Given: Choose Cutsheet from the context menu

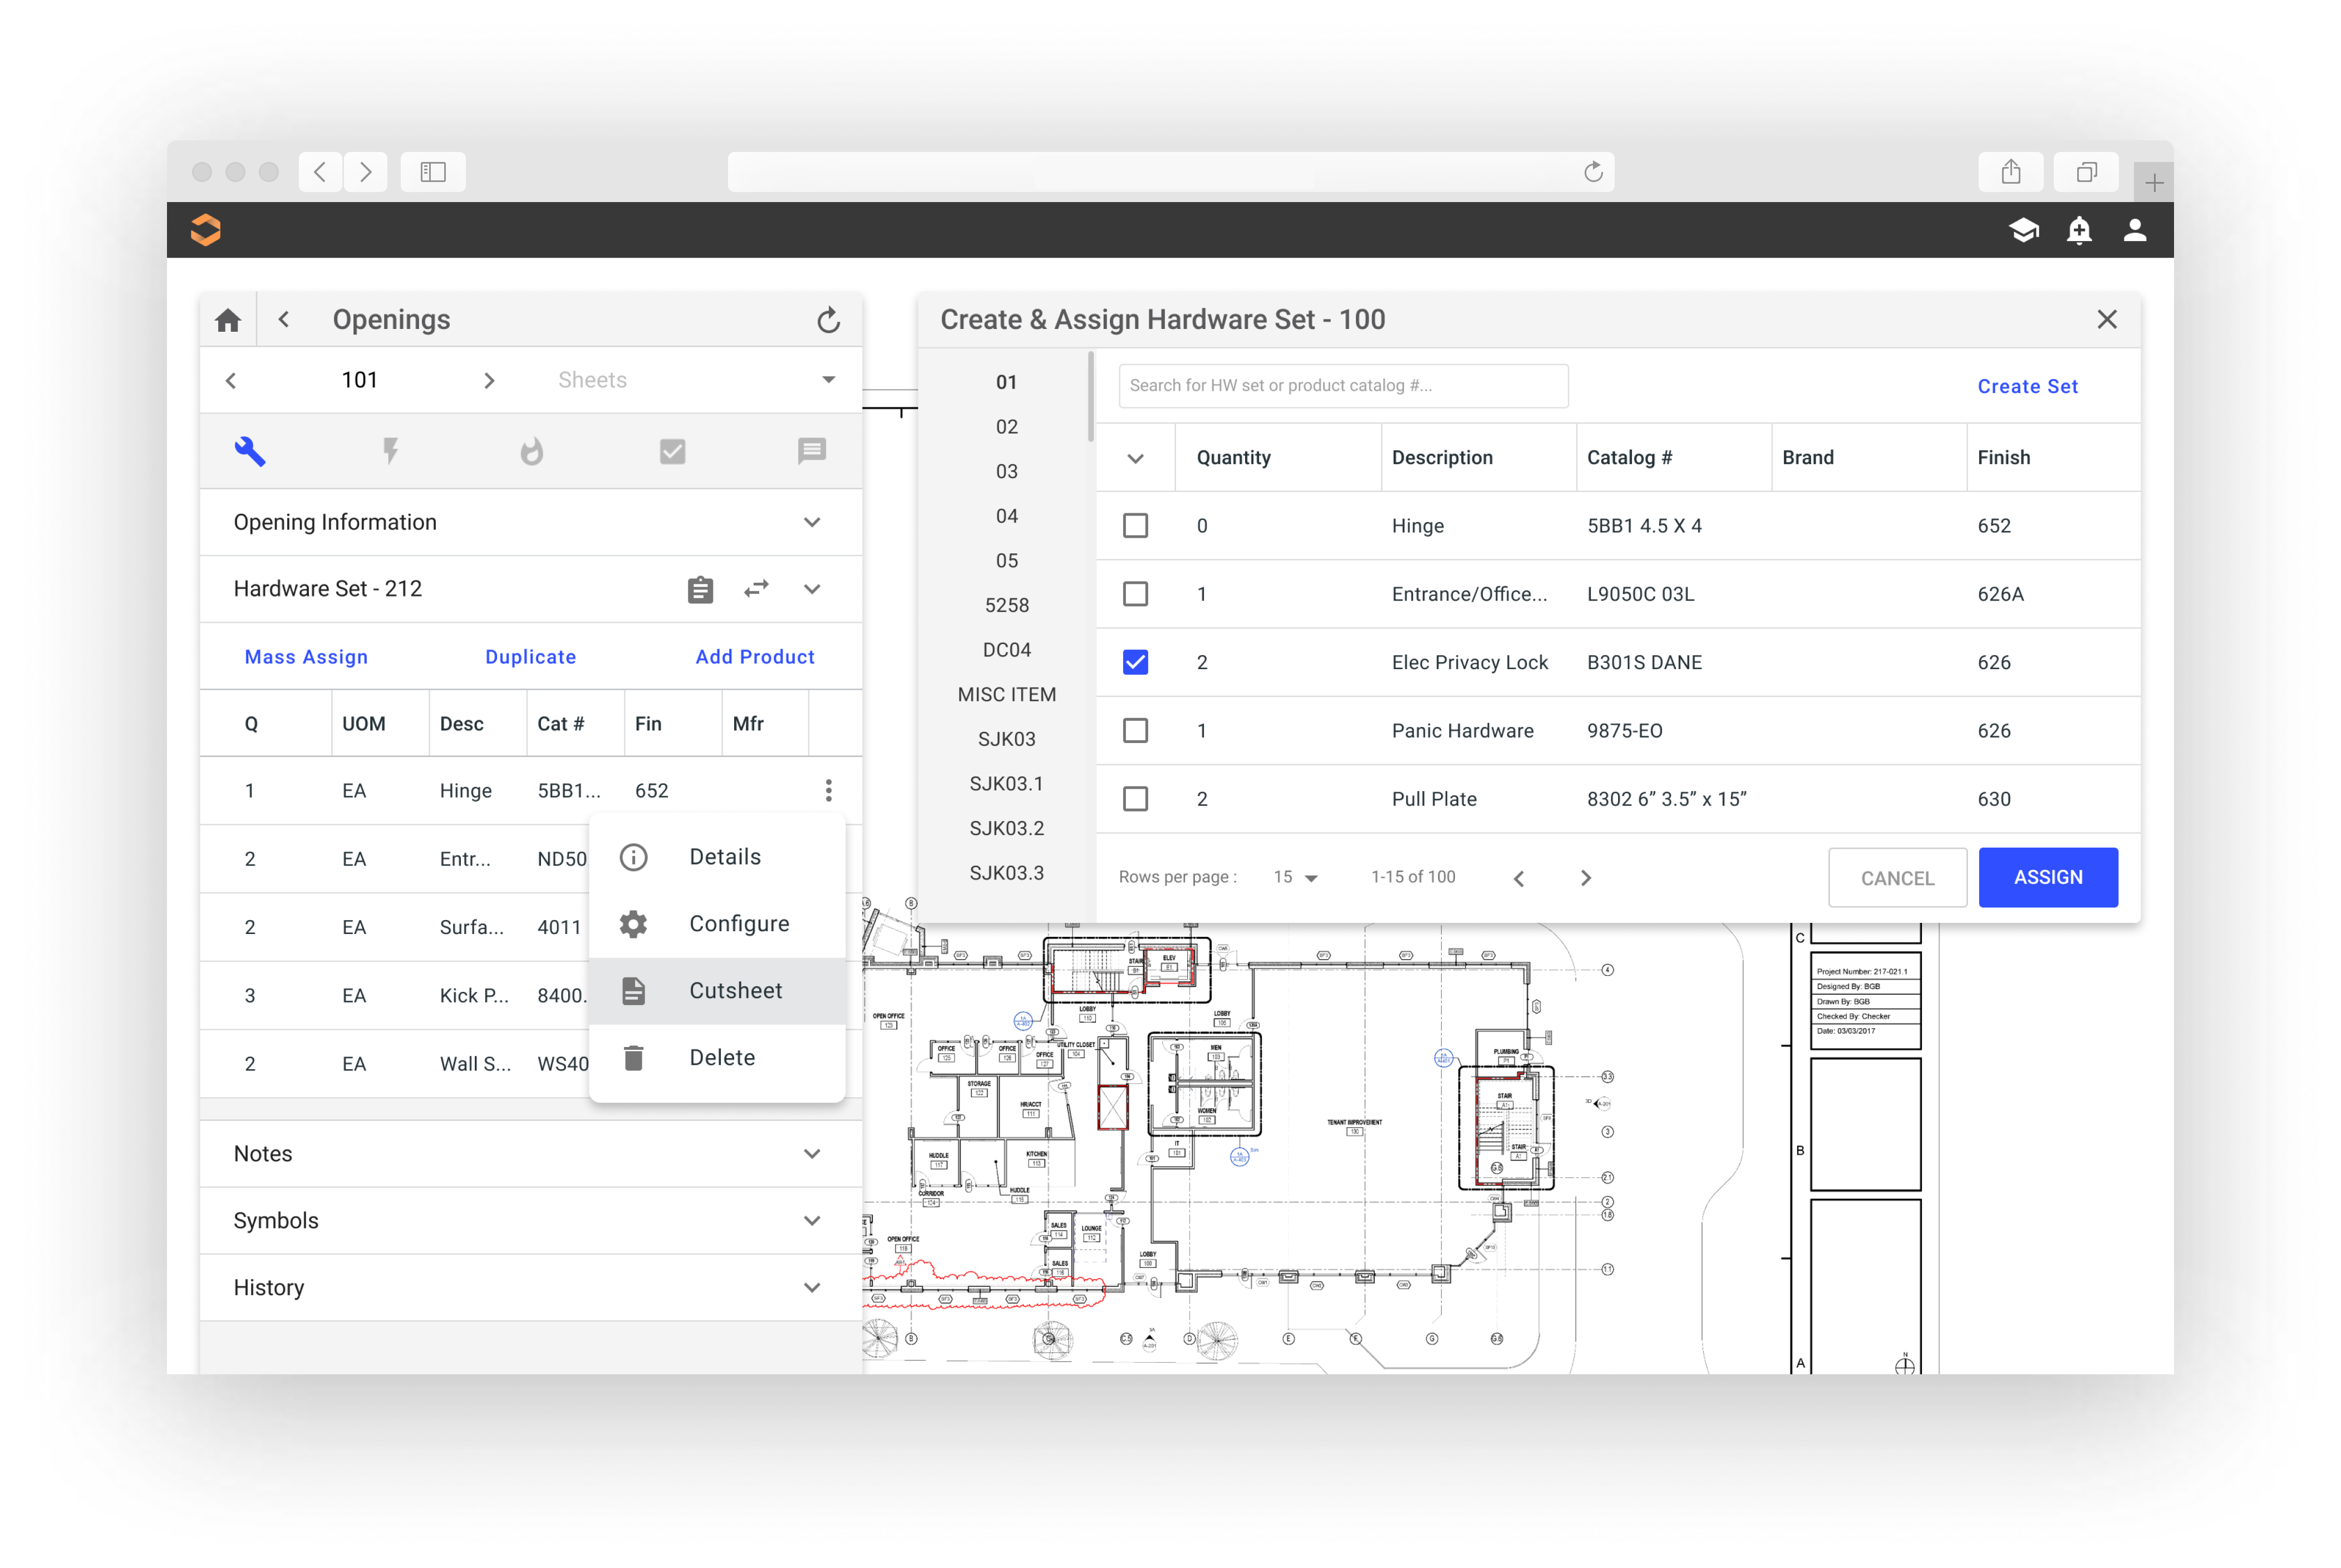Looking at the screenshot, I should pyautogui.click(x=736, y=990).
